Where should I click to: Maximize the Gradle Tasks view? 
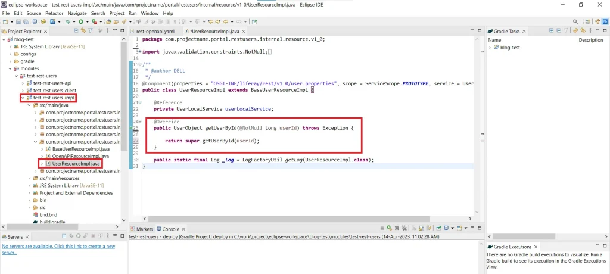(605, 30)
